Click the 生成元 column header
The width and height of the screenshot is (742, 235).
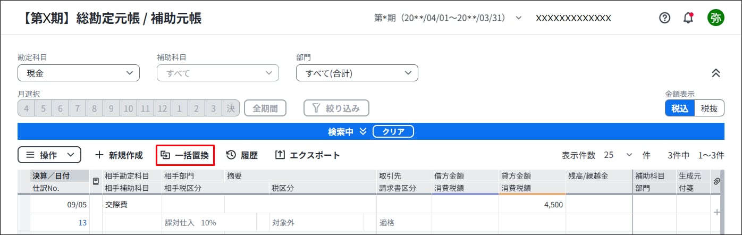click(693, 176)
